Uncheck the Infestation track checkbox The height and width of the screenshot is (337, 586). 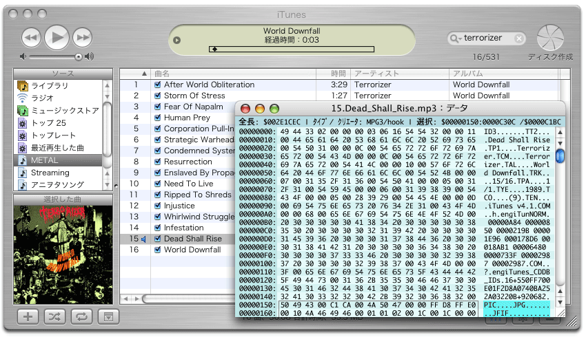coord(158,228)
